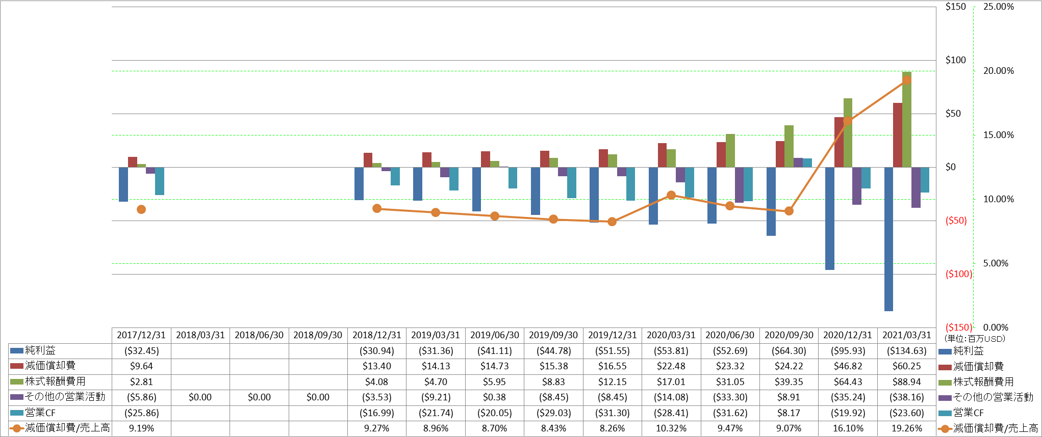Click the $2.81 stock compensation cell
1042x437 pixels.
[141, 382]
